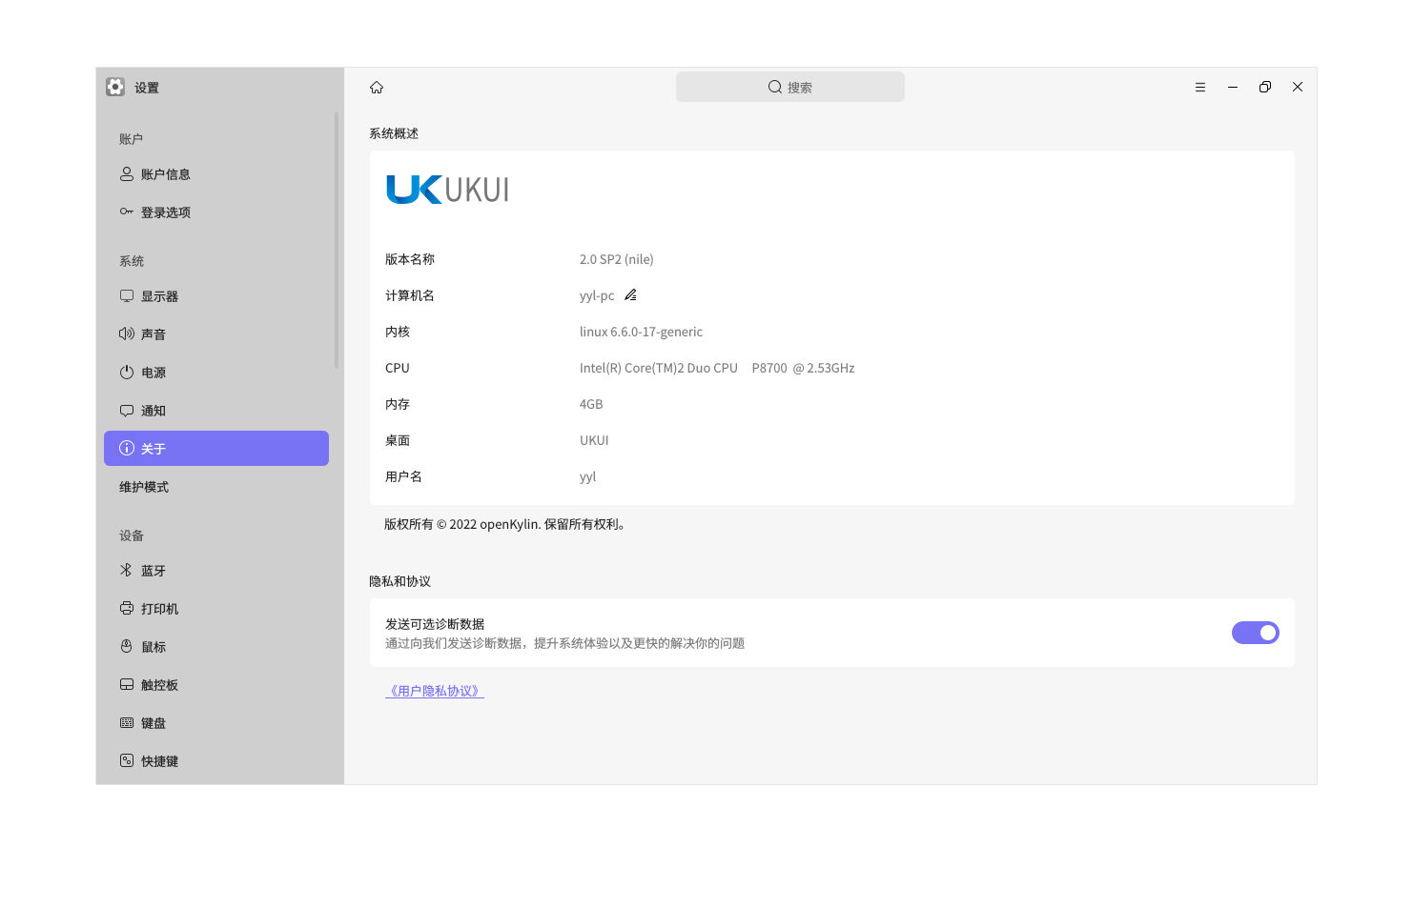The width and height of the screenshot is (1413, 909).
Task: Open Touchpad settings in sidebar
Action: tap(159, 685)
